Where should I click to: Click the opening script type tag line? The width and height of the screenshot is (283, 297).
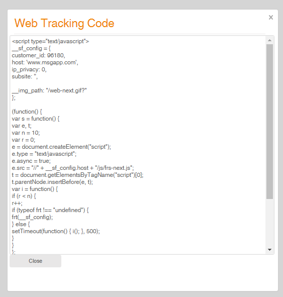tap(50, 41)
